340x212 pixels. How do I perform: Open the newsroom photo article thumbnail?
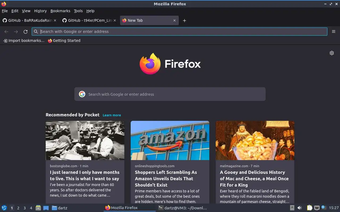point(85,140)
